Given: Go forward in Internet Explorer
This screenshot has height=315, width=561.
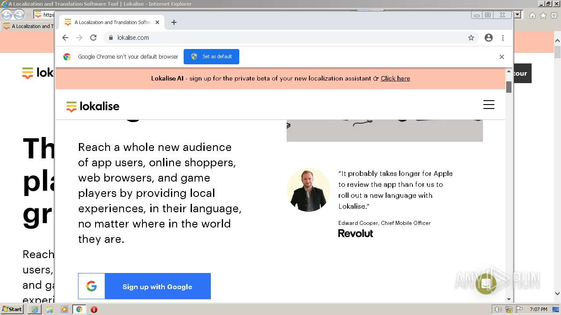Looking at the screenshot, I should 19,14.
